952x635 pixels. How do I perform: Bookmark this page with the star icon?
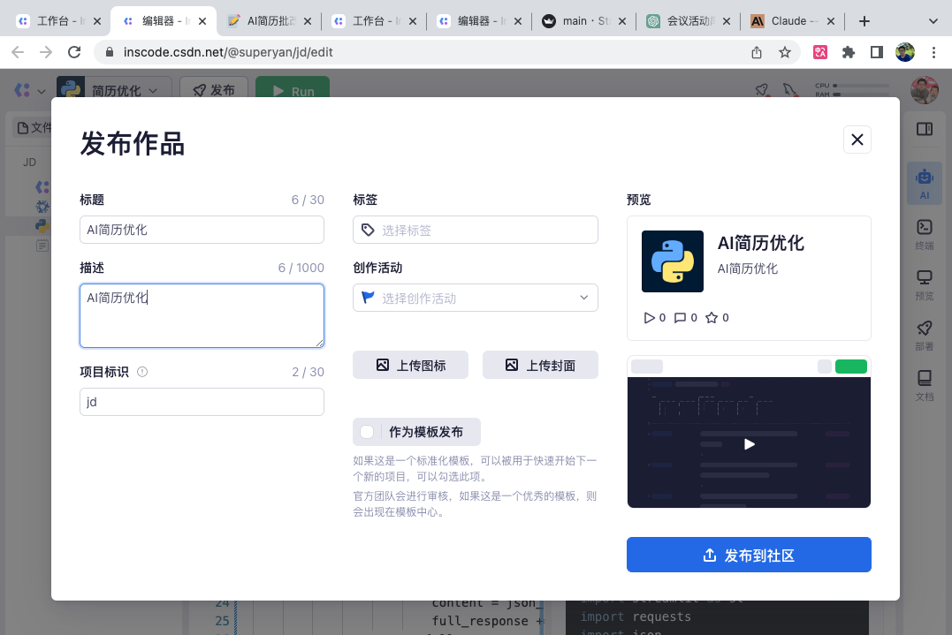784,52
